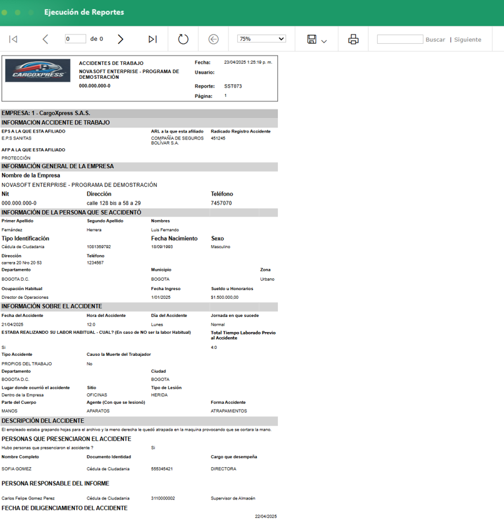This screenshot has height=524, width=504.
Task: Select location 'Dentro de la Empresa'
Action: pos(22,395)
